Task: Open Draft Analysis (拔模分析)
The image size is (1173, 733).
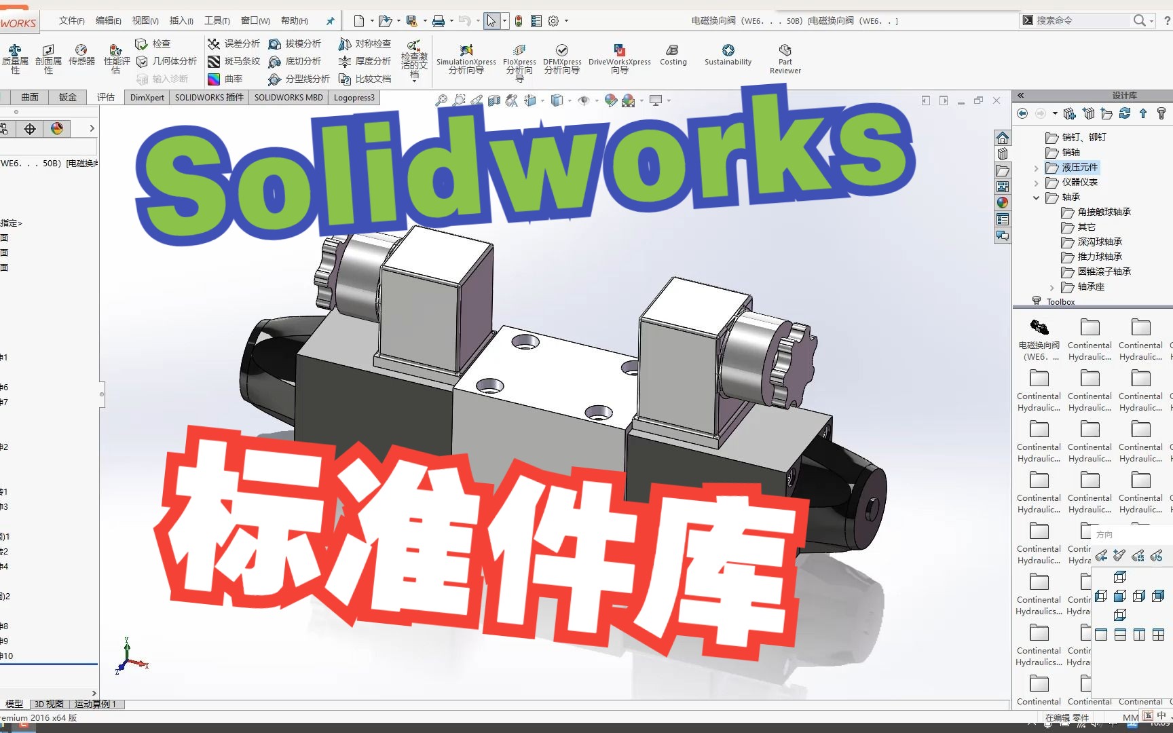Action: 295,43
